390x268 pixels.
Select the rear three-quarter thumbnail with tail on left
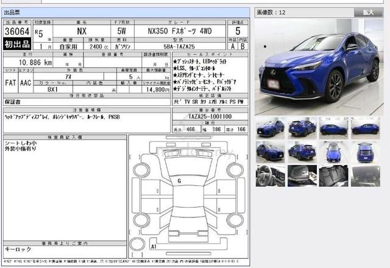click(x=302, y=129)
